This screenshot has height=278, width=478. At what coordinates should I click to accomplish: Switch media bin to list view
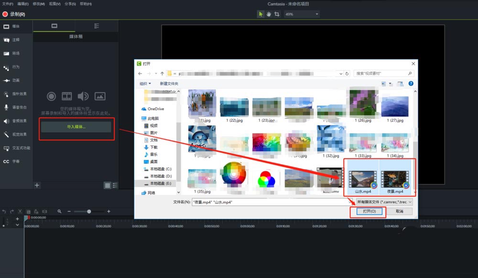[x=115, y=185]
